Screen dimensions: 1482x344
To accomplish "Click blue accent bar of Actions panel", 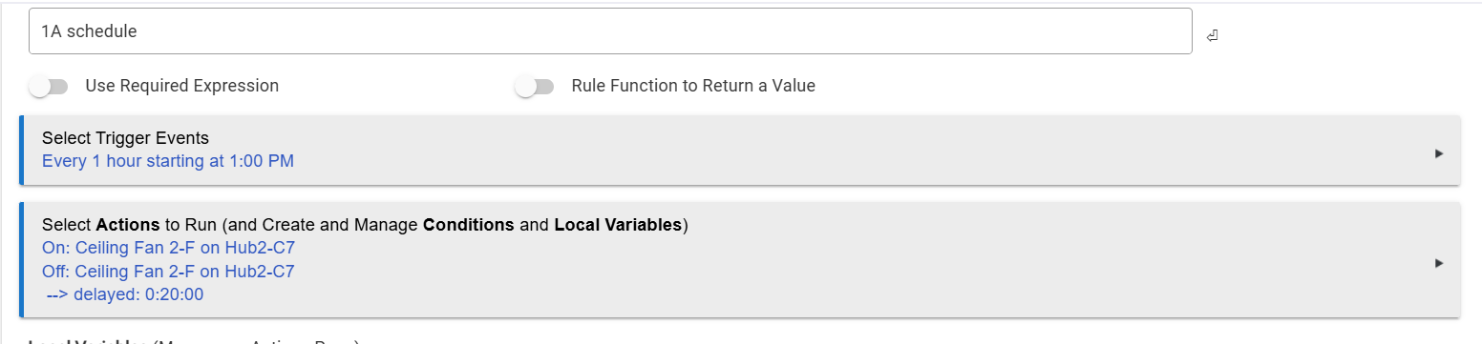I will pos(21,259).
